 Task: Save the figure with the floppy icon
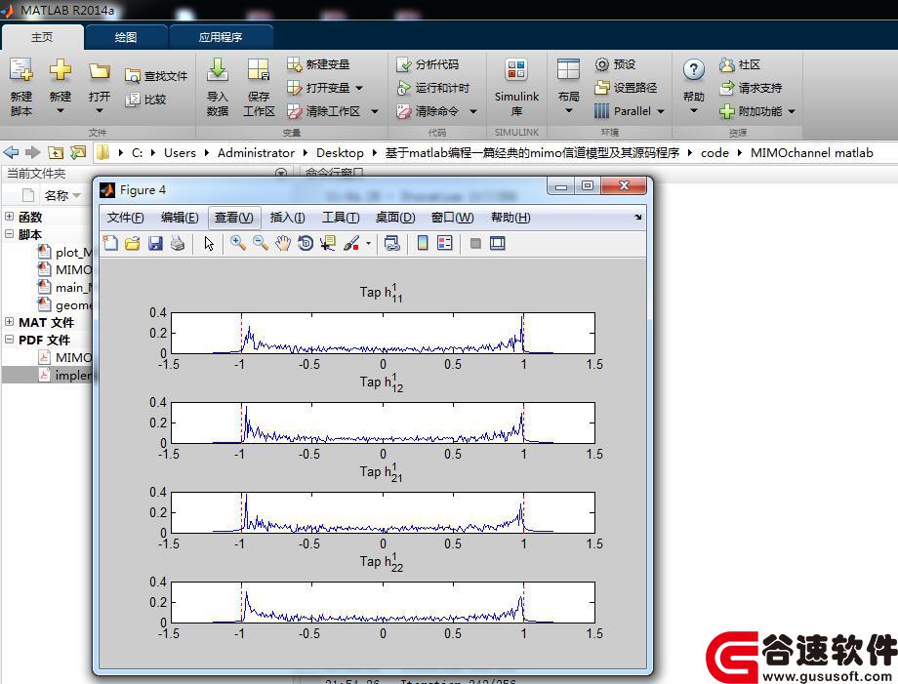tap(155, 243)
